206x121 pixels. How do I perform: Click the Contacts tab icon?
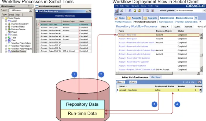(145, 18)
